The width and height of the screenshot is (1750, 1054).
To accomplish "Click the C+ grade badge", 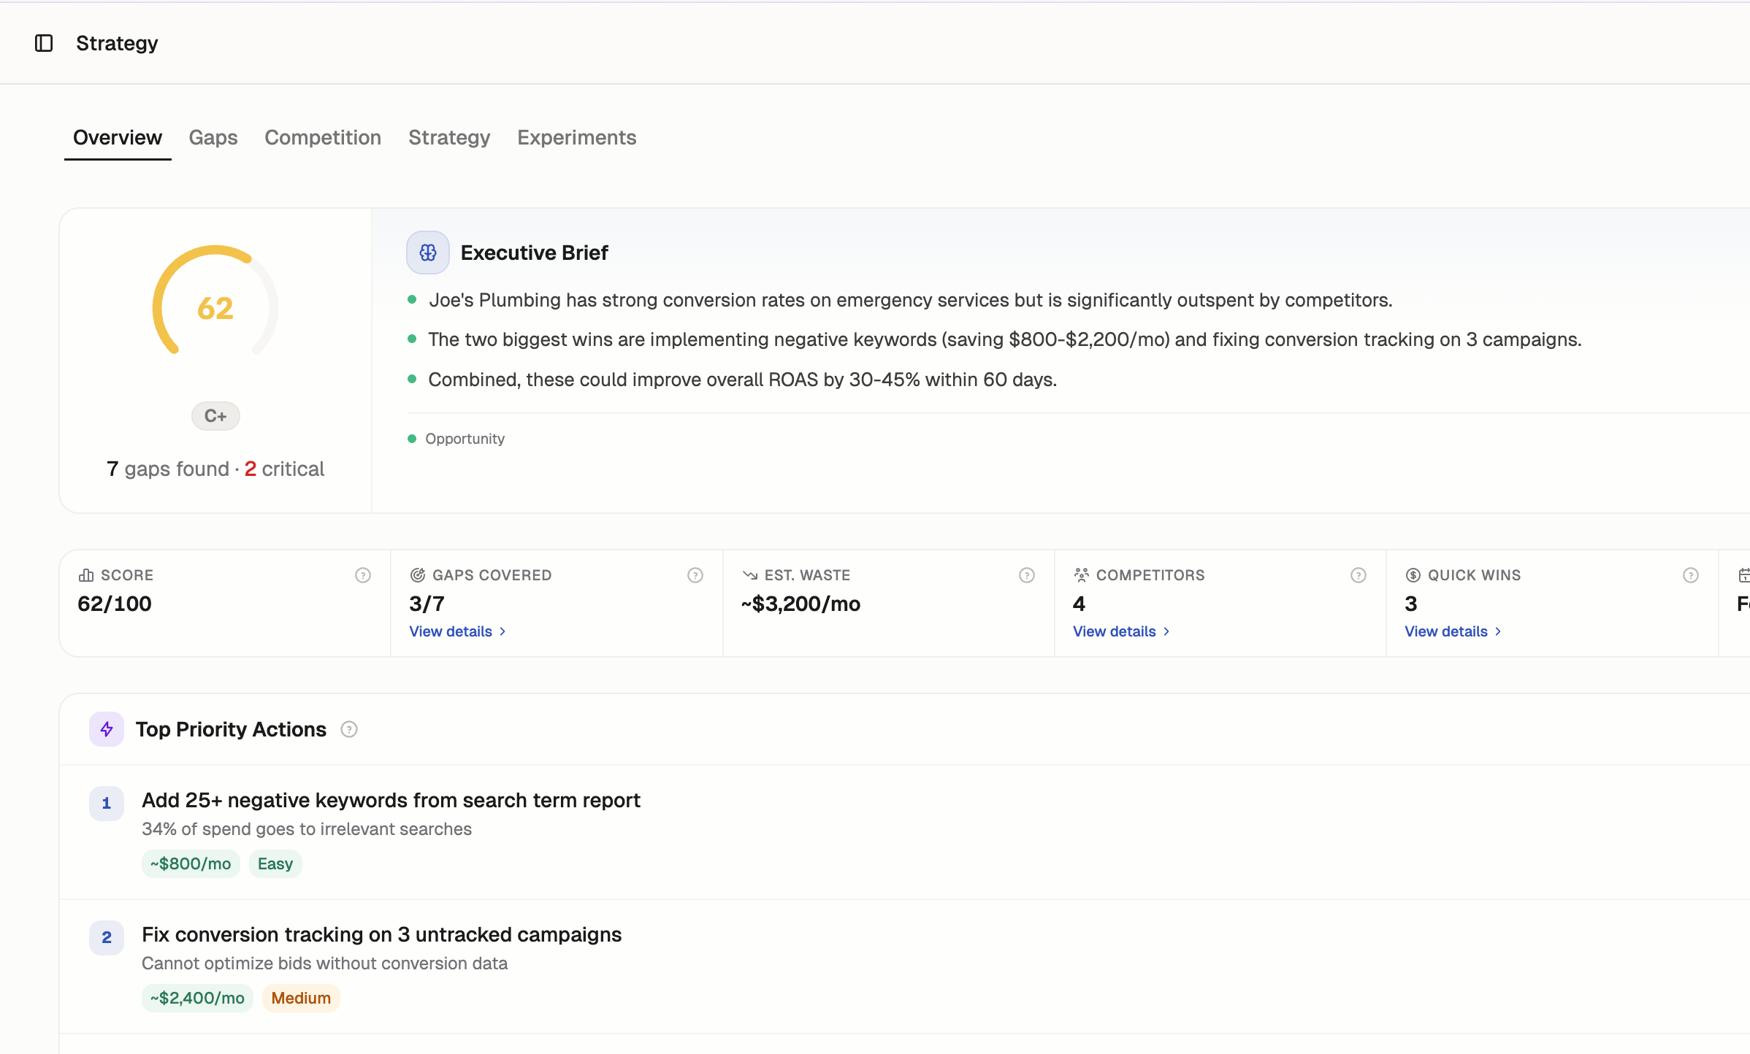I will point(215,415).
